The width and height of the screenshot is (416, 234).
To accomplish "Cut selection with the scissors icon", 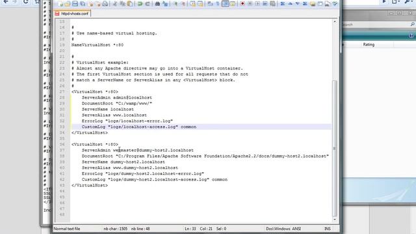I will (115, 4).
